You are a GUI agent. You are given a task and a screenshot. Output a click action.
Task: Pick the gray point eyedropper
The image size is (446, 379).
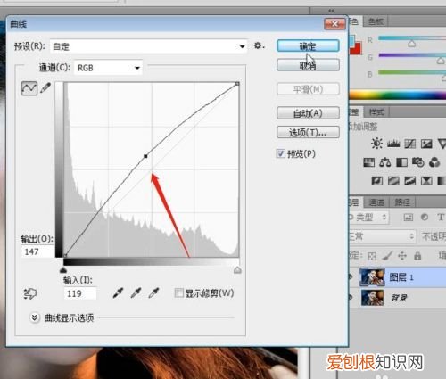[x=136, y=293]
